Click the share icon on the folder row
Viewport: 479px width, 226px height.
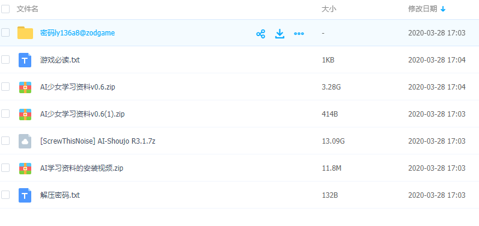[261, 34]
